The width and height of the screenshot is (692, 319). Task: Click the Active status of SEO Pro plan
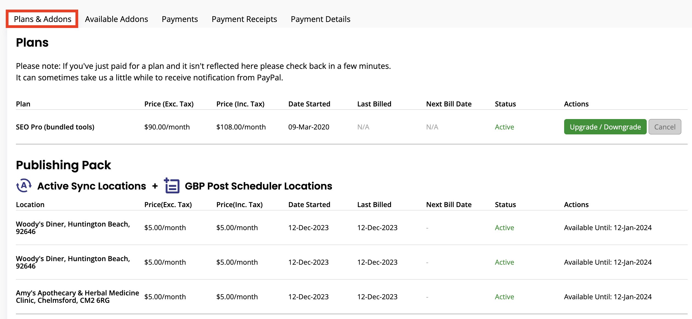[504, 127]
